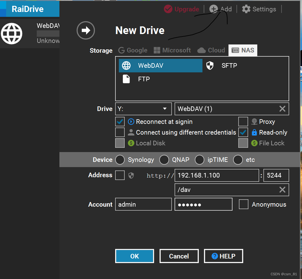
Task: Select the WebDAV globe icon in storage list
Action: coord(126,66)
